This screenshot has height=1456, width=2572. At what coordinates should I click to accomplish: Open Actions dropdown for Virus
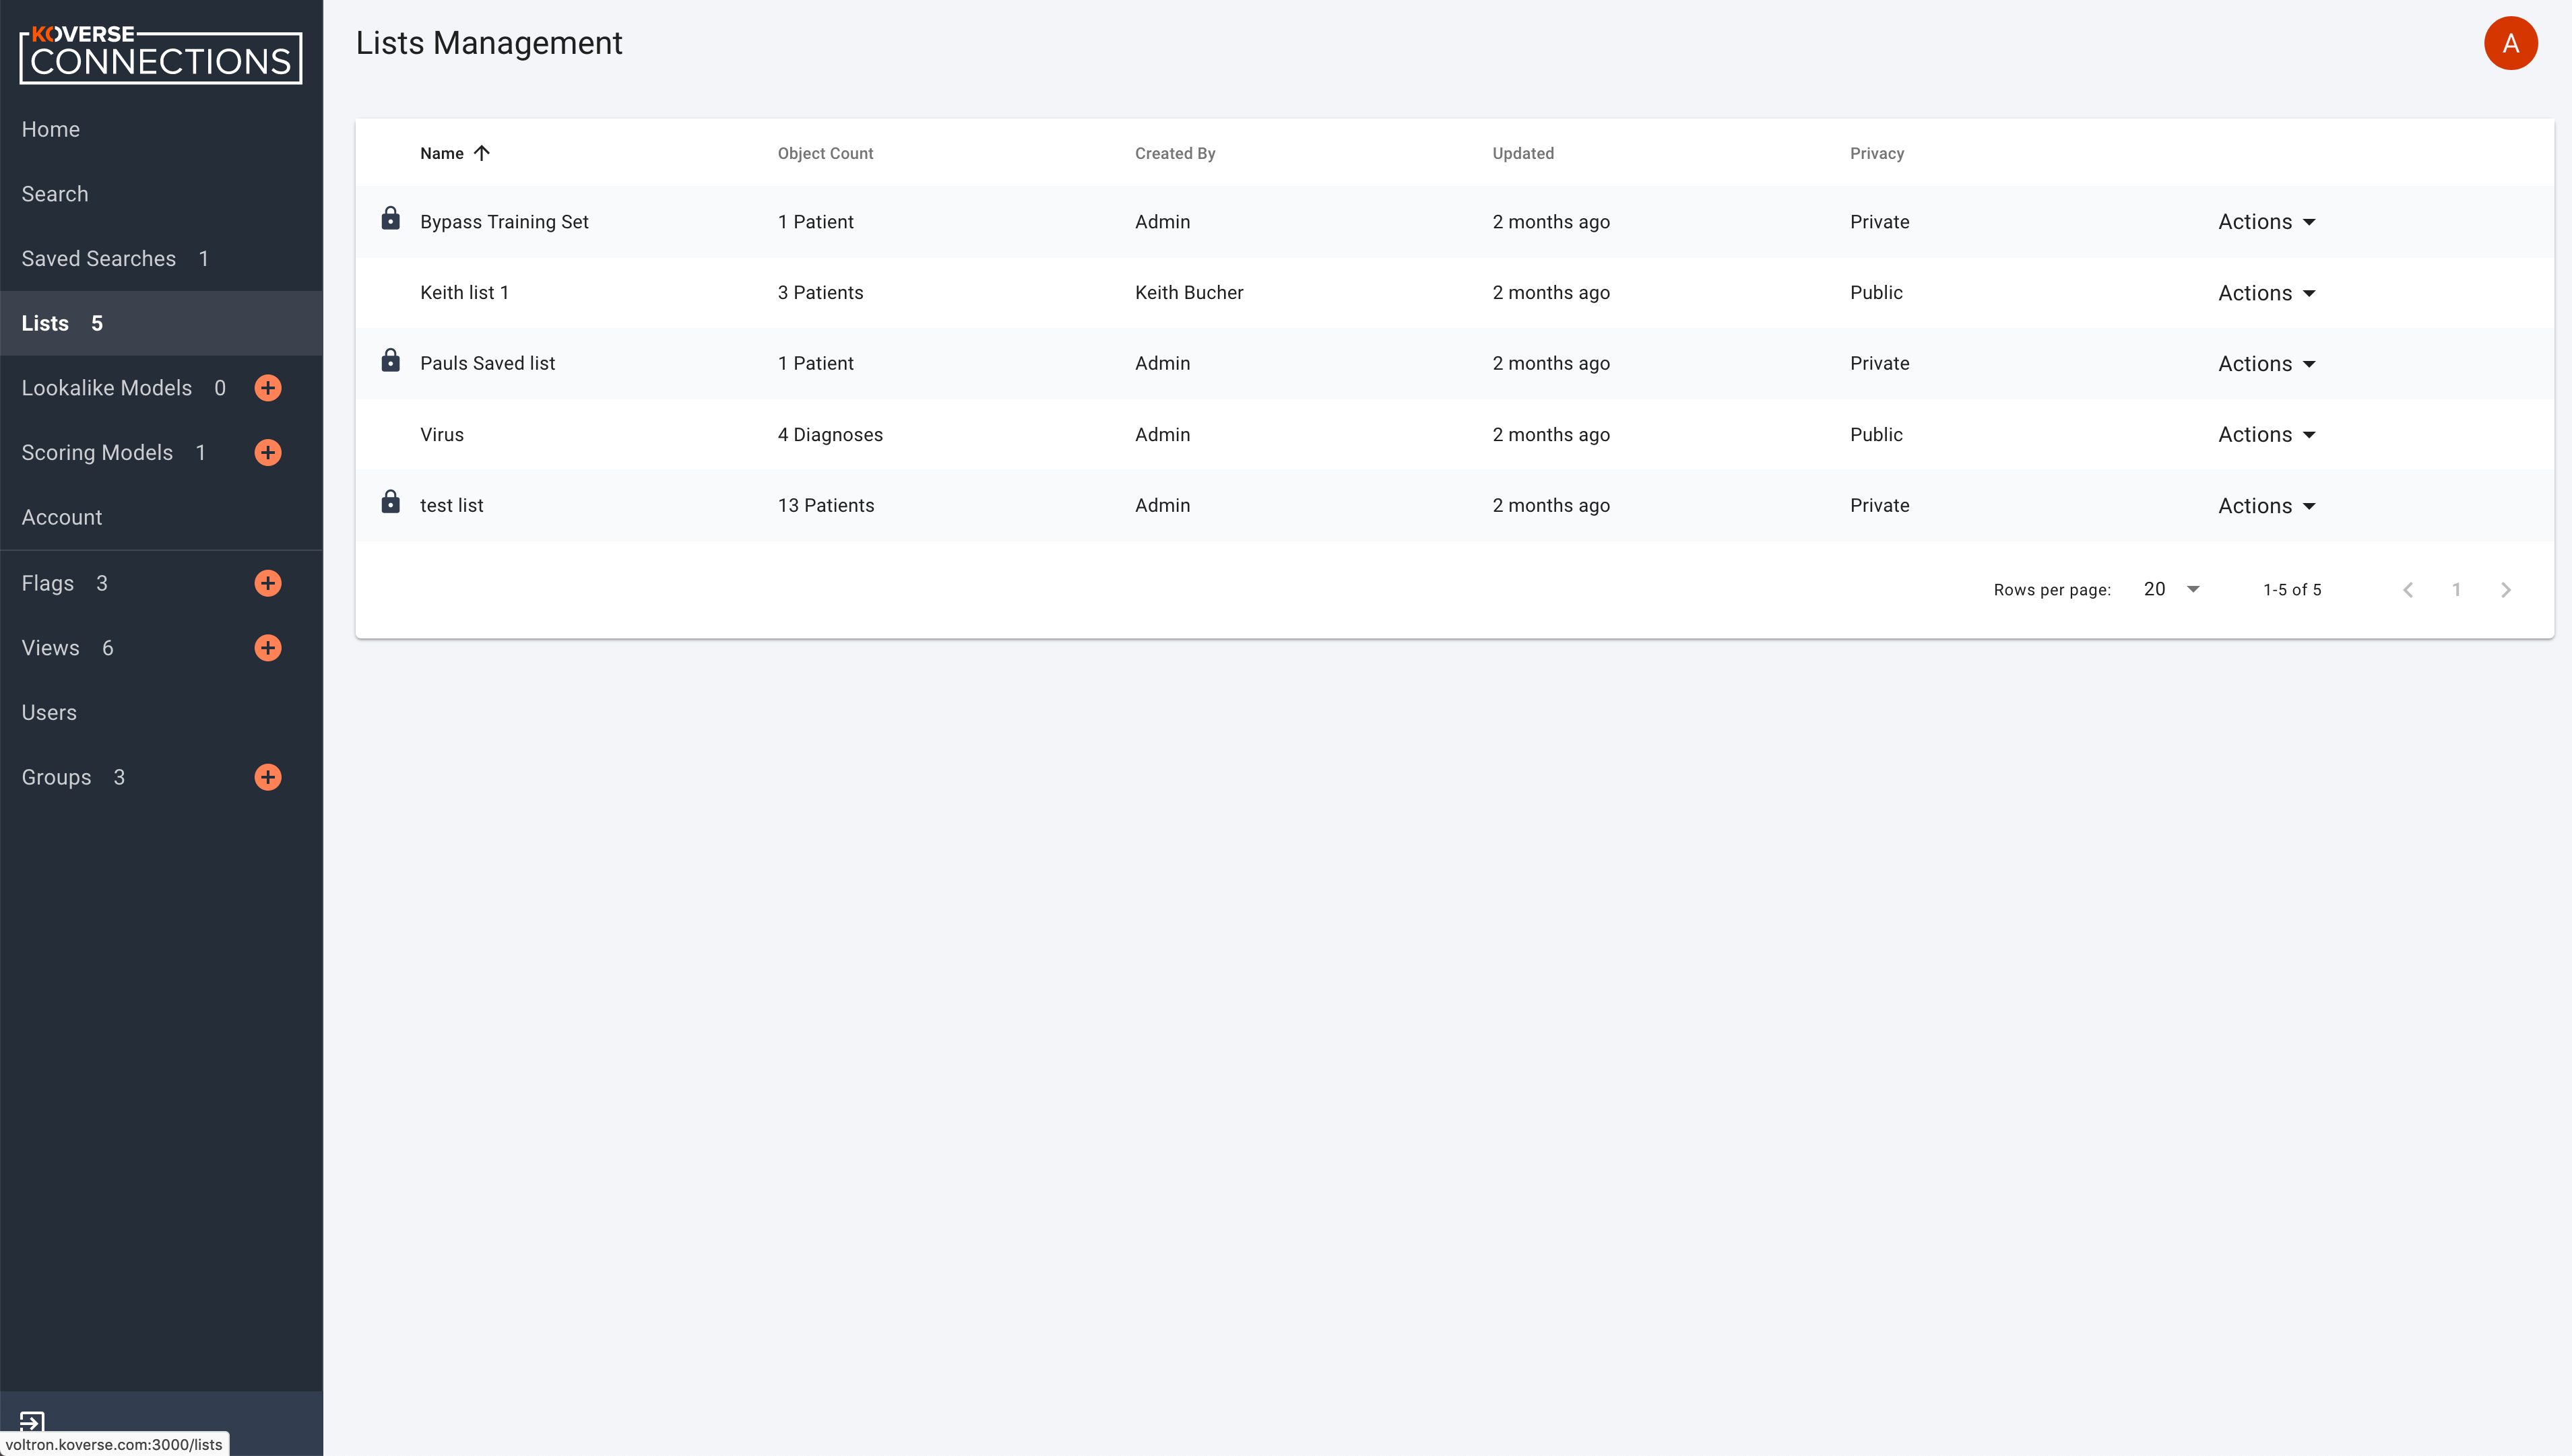pos(2267,435)
